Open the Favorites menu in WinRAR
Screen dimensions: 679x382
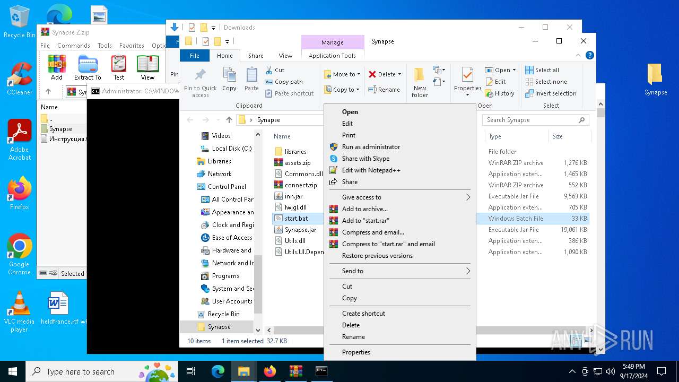point(132,46)
